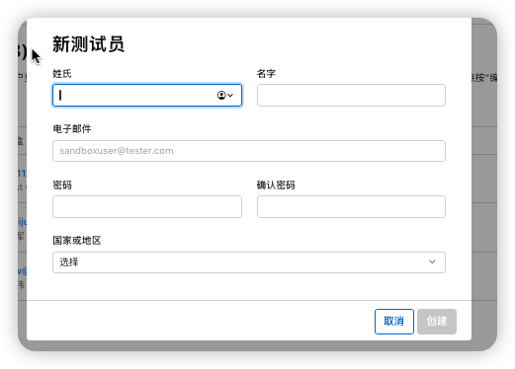The image size is (515, 369).
Task: Click the 电子邮件 label
Action: point(72,129)
